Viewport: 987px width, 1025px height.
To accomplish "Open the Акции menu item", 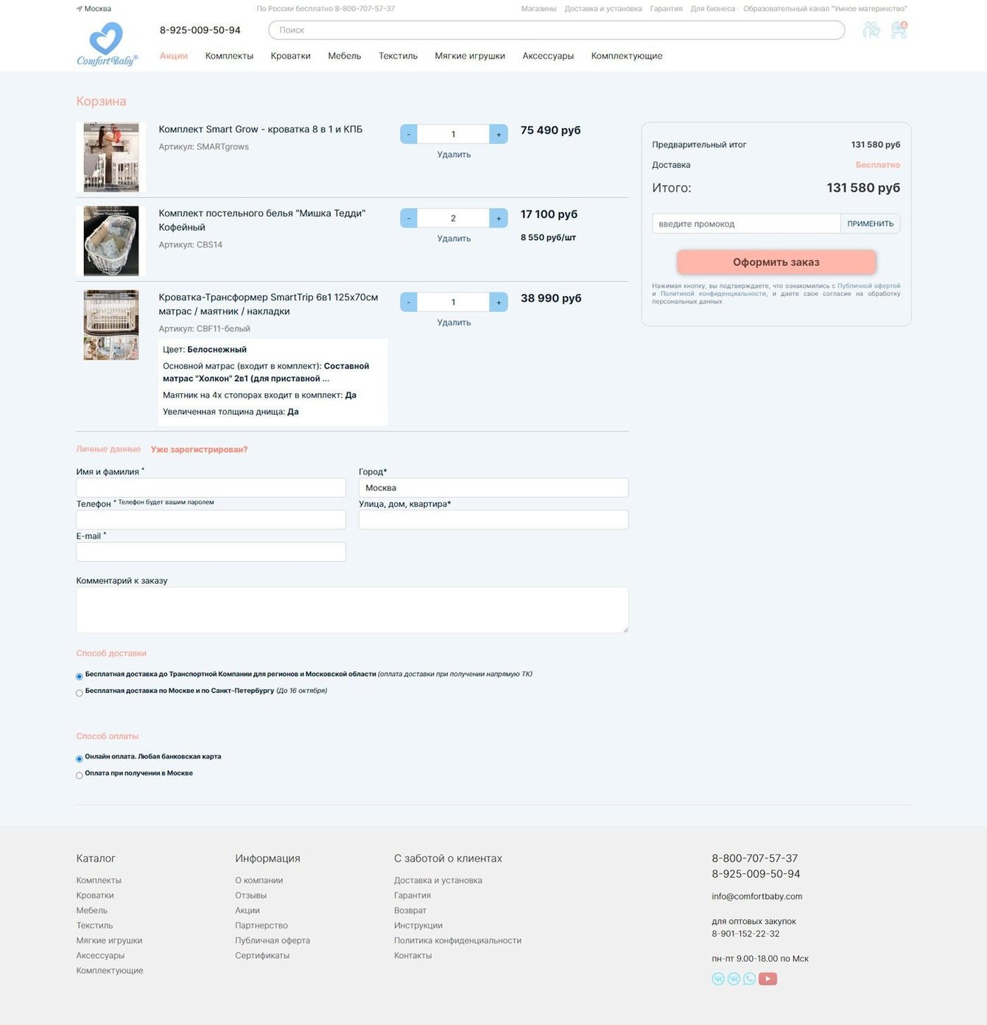I will click(x=174, y=56).
